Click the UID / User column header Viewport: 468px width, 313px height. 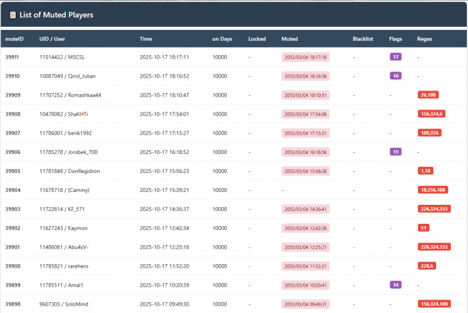pyautogui.click(x=52, y=39)
